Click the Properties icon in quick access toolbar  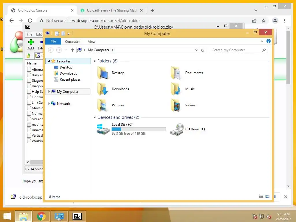tap(57, 34)
